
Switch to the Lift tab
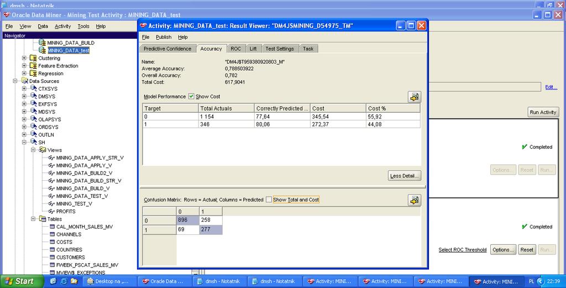253,49
